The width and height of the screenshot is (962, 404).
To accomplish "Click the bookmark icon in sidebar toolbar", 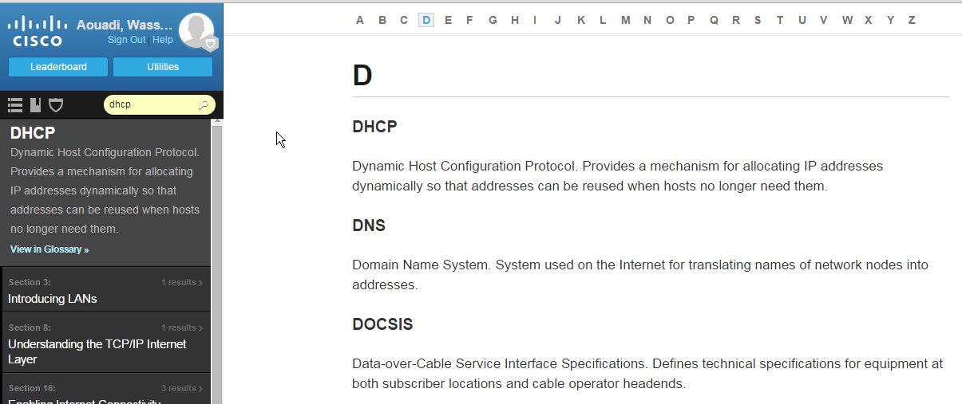I will click(35, 104).
